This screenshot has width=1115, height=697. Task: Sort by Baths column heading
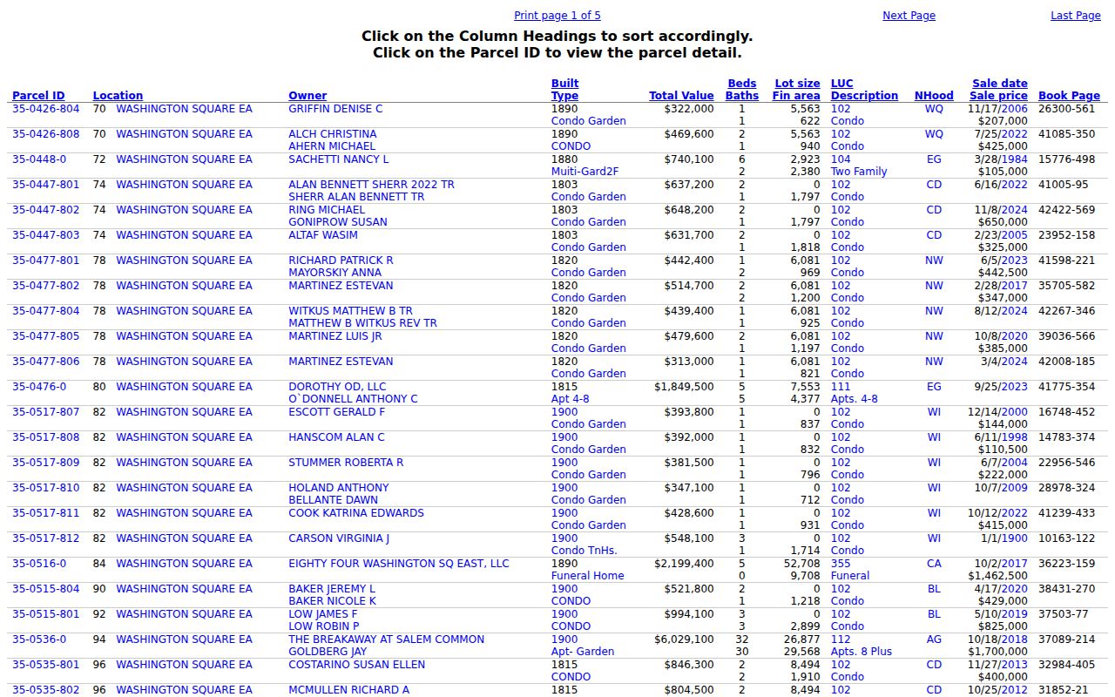click(742, 96)
